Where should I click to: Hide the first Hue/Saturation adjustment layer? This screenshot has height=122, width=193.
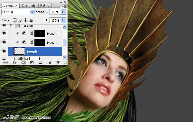pos(4,33)
